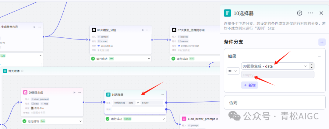Click the 09图像生成 node title

pos(36,92)
